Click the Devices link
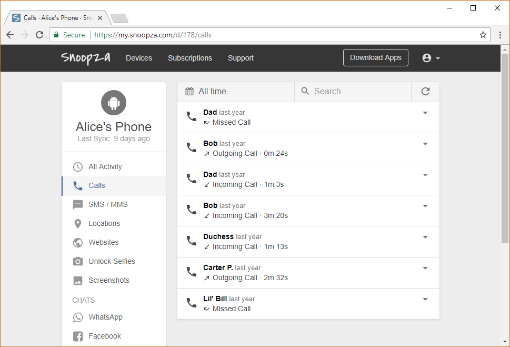 139,58
